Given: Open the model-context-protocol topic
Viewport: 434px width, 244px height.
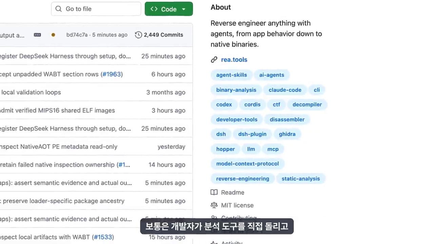Looking at the screenshot, I should click(248, 164).
